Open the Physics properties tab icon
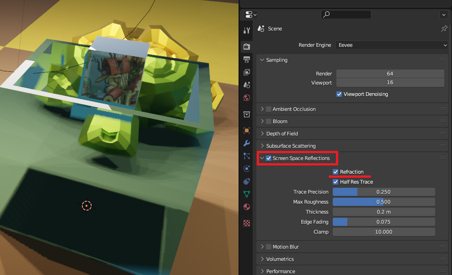The width and height of the screenshot is (452, 275). [x=246, y=169]
